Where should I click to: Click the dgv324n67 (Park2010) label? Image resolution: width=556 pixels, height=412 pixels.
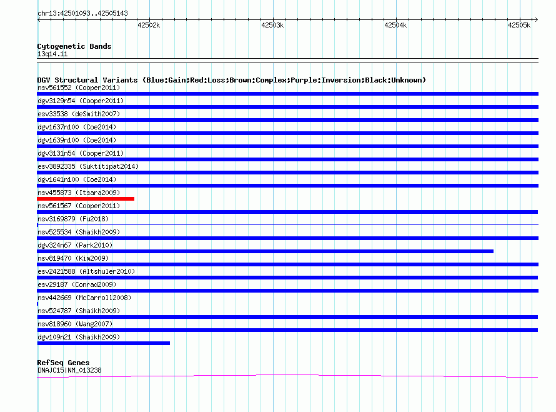(75, 245)
